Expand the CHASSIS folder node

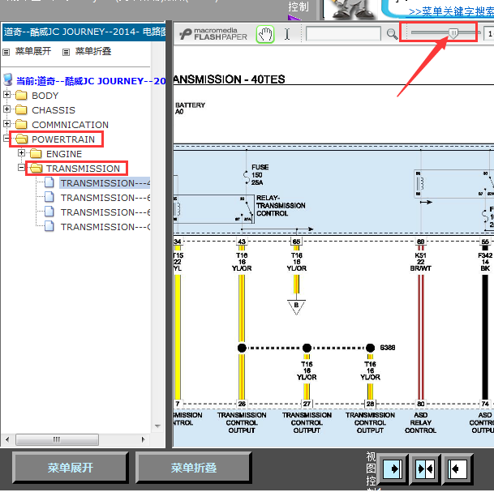(x=6, y=109)
